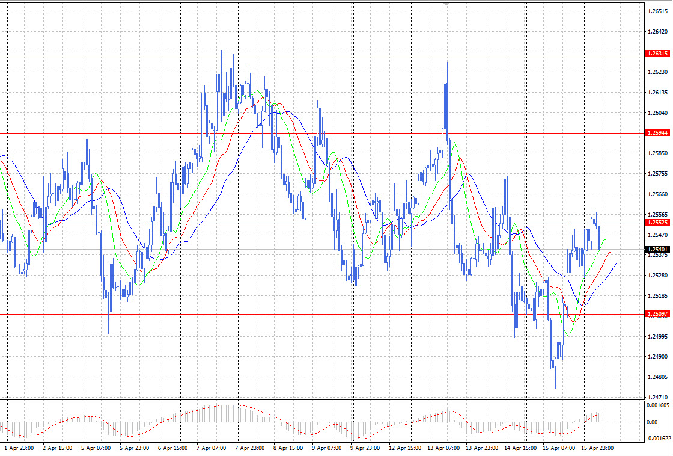Click the 1.26420 price axis label
Screen dimensions: 673x456
[x=657, y=31]
